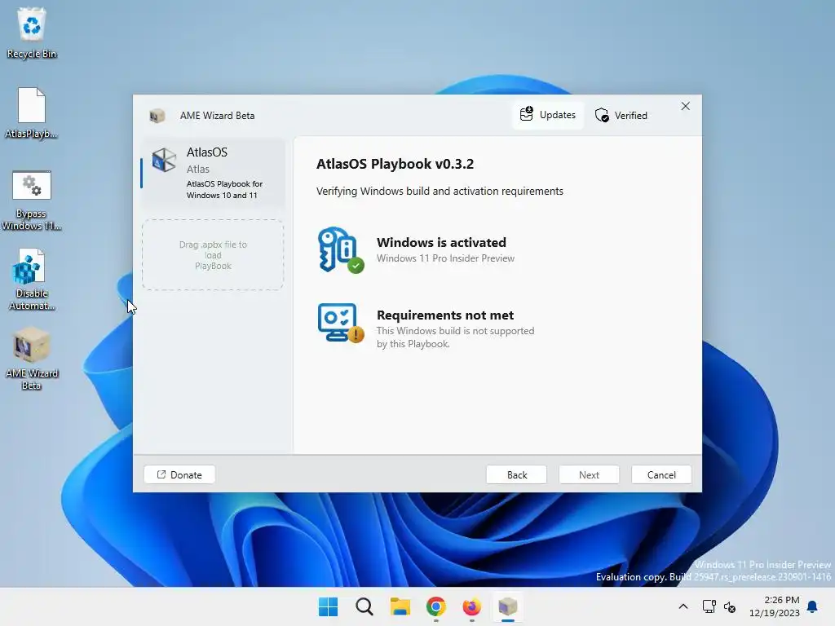835x626 pixels.
Task: Click the Verified shield button
Action: (x=621, y=115)
